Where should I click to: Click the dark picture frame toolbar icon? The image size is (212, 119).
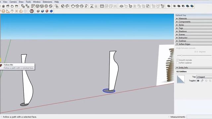[102, 6]
